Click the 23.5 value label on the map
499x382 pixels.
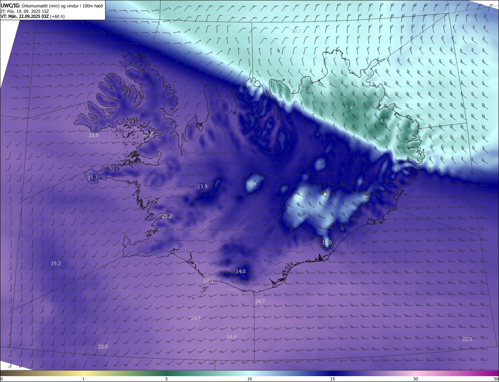(94, 135)
